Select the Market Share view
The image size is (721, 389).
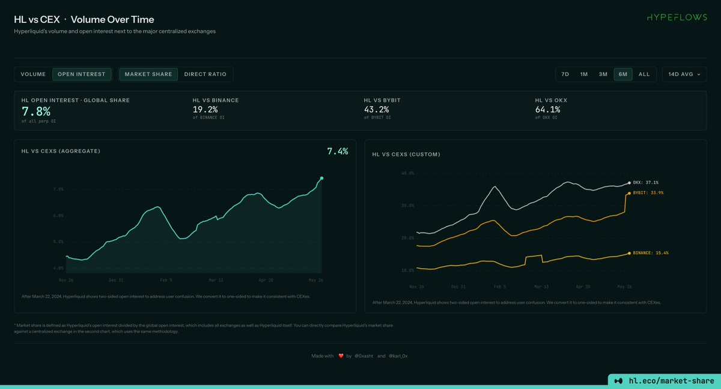(148, 74)
